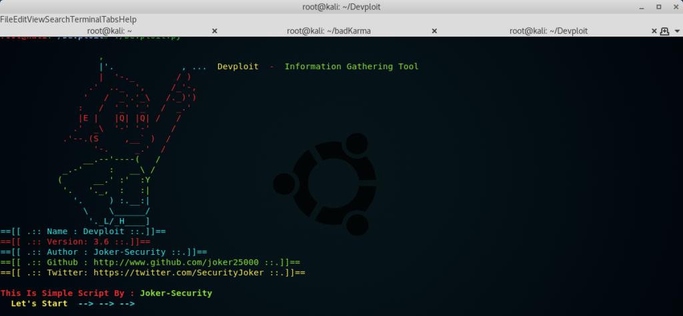Close the ~/badKarma tab

(x=434, y=31)
